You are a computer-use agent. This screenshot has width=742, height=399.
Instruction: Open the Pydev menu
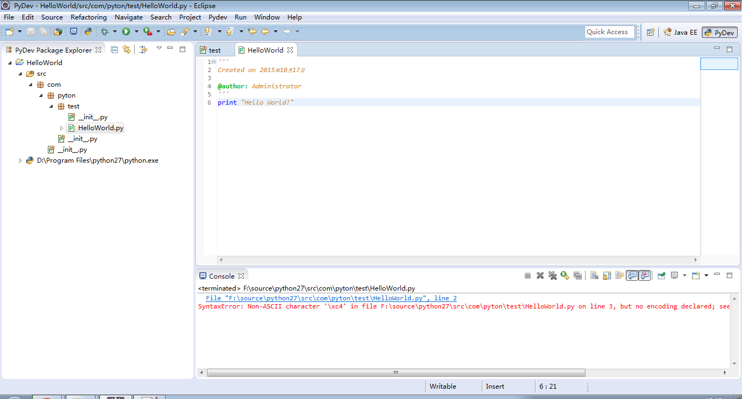pos(218,17)
